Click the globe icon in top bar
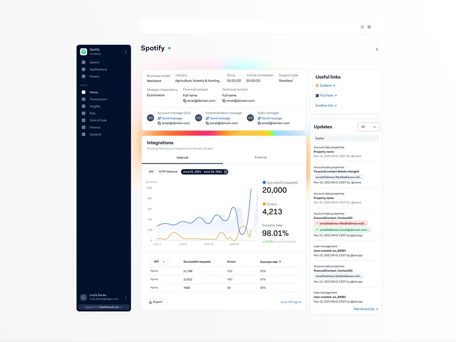This screenshot has width=456, height=342. 369,27
